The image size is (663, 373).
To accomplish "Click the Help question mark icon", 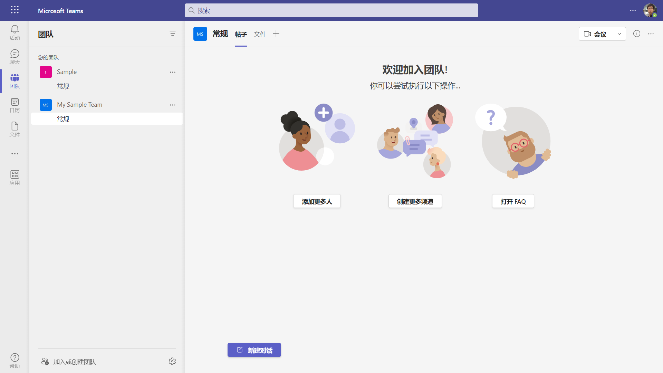I will 15,360.
